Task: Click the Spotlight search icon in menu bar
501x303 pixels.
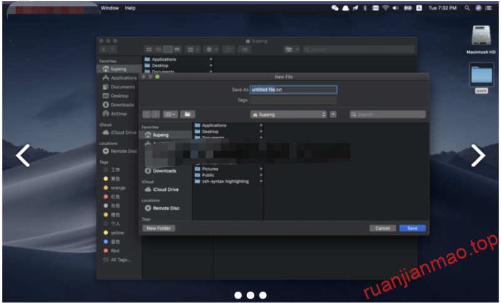Action: pyautogui.click(x=467, y=8)
